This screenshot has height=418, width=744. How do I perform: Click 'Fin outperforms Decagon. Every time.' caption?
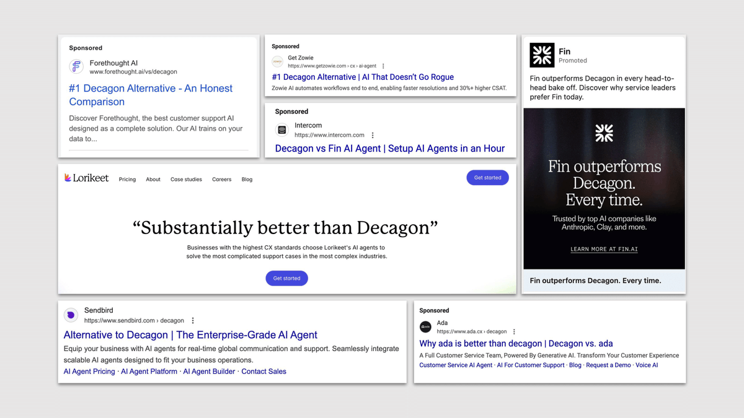click(595, 281)
